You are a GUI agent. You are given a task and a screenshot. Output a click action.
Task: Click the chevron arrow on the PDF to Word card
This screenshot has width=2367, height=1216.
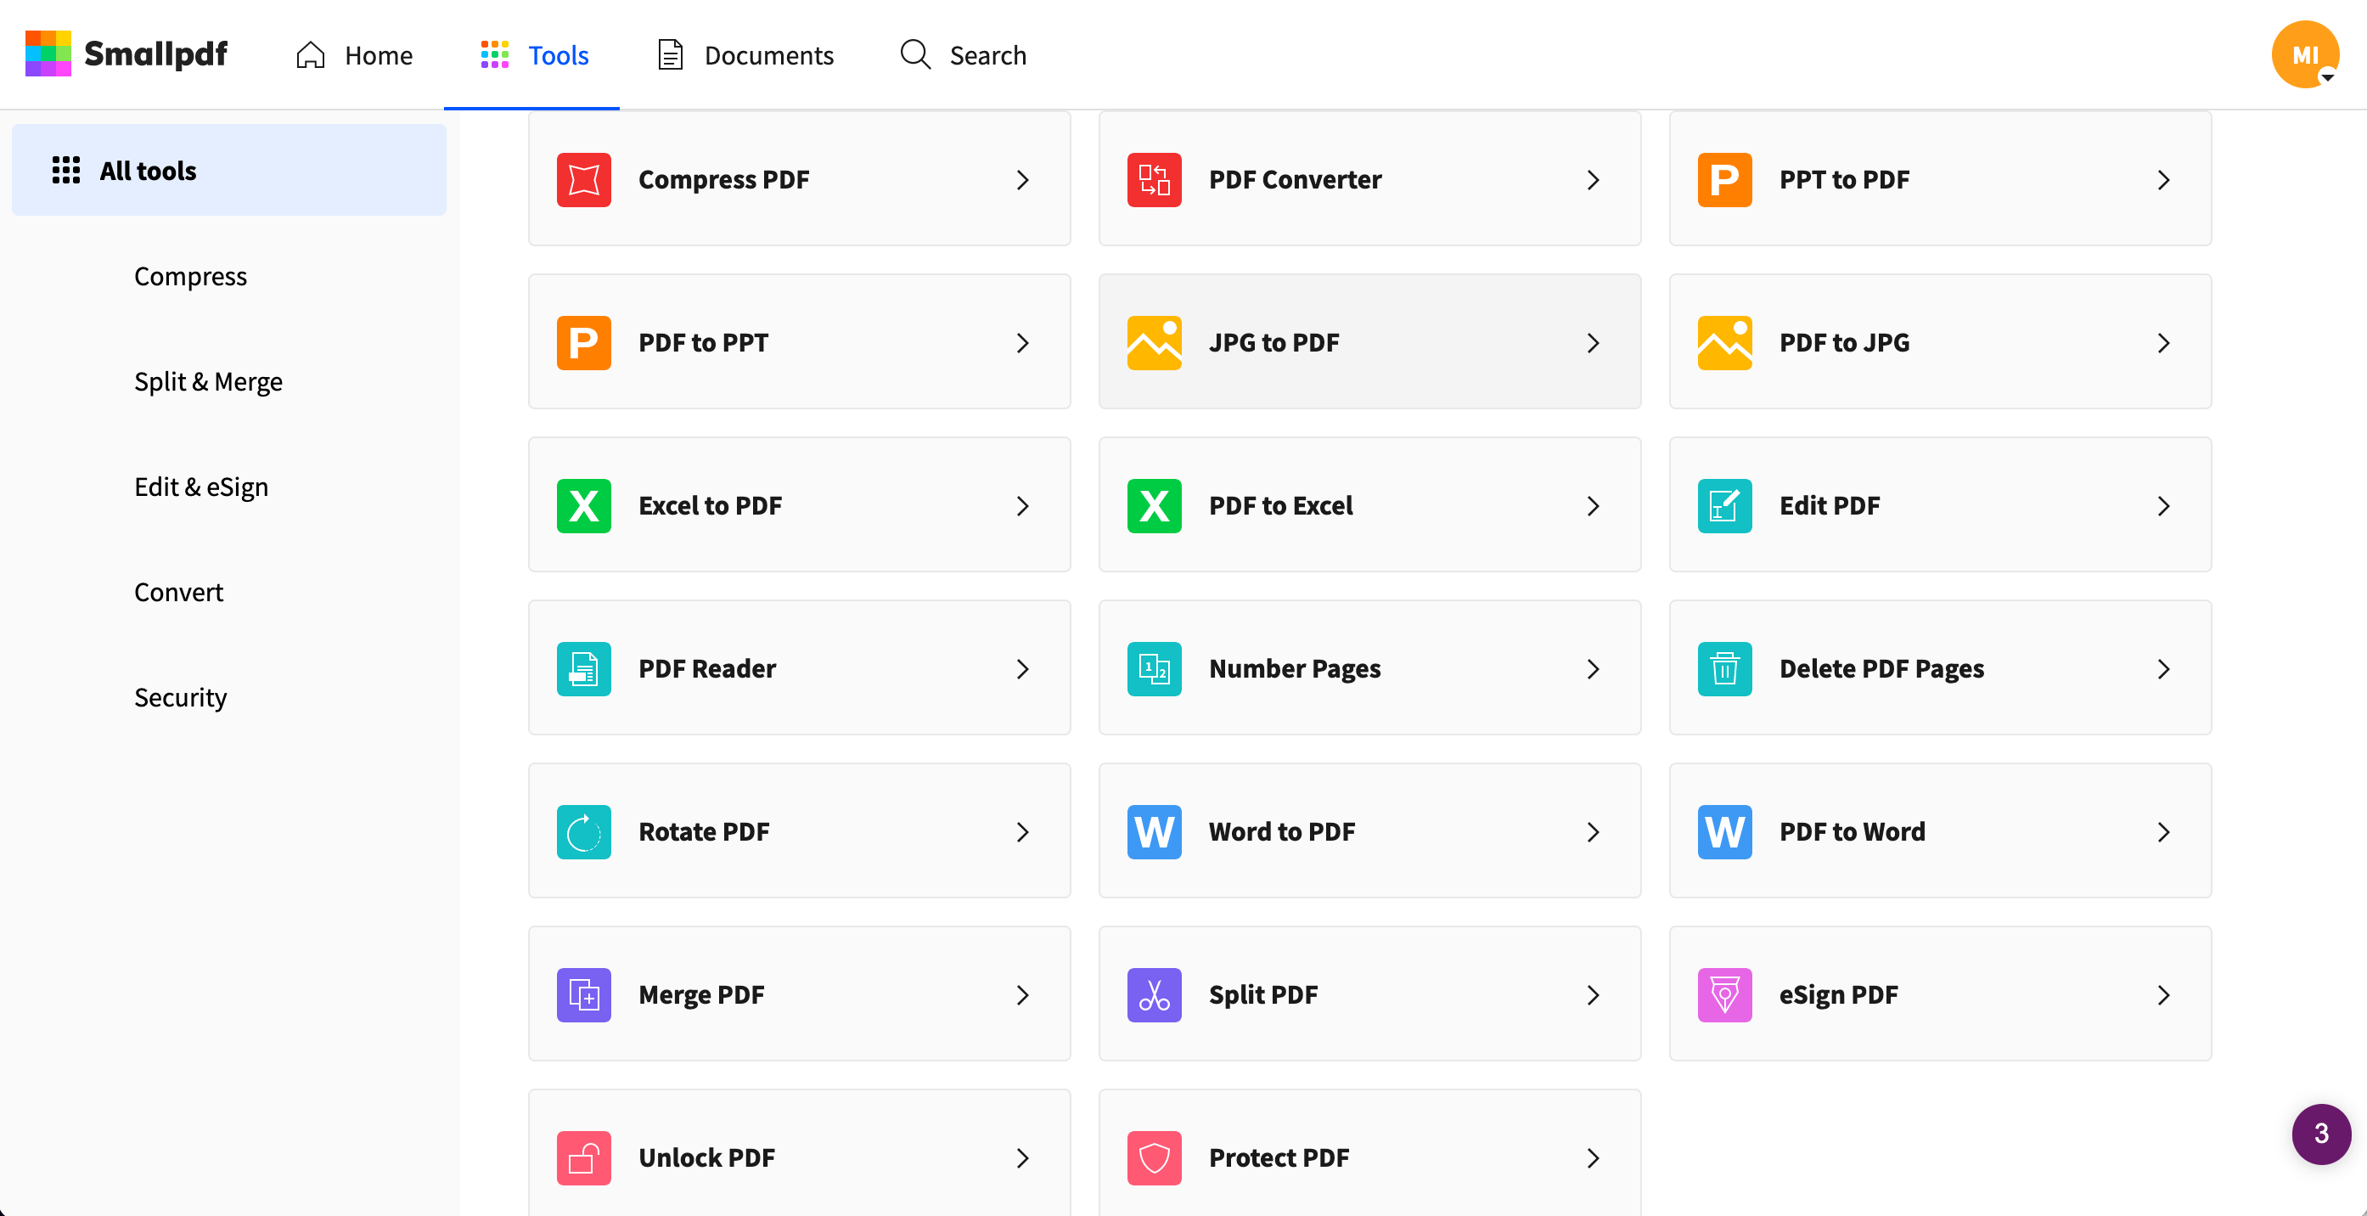click(2164, 832)
